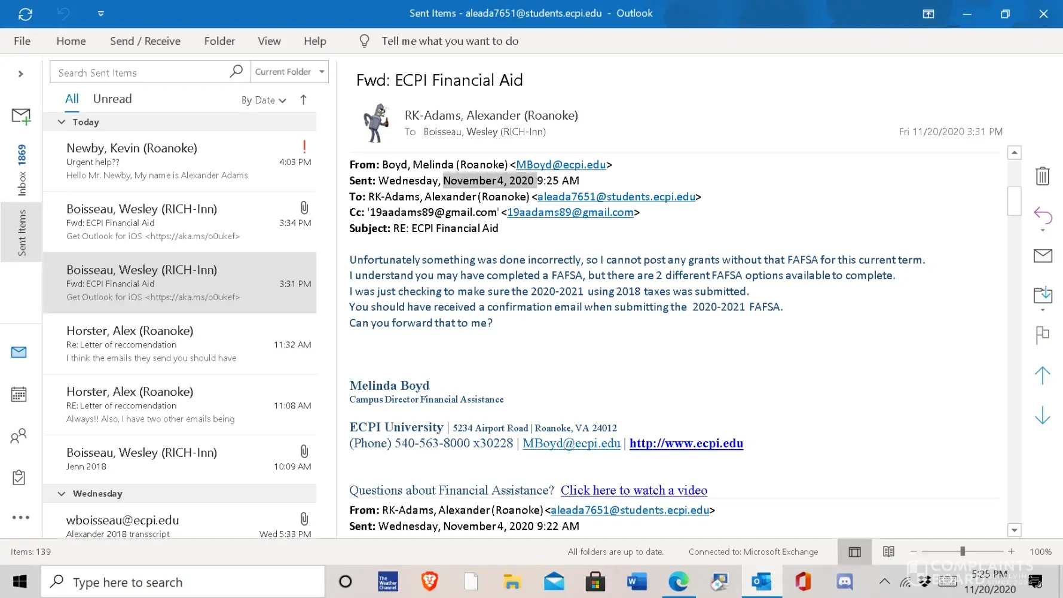Screen dimensions: 1063x598
Task: Delete the message using the trash icon
Action: (x=1042, y=176)
